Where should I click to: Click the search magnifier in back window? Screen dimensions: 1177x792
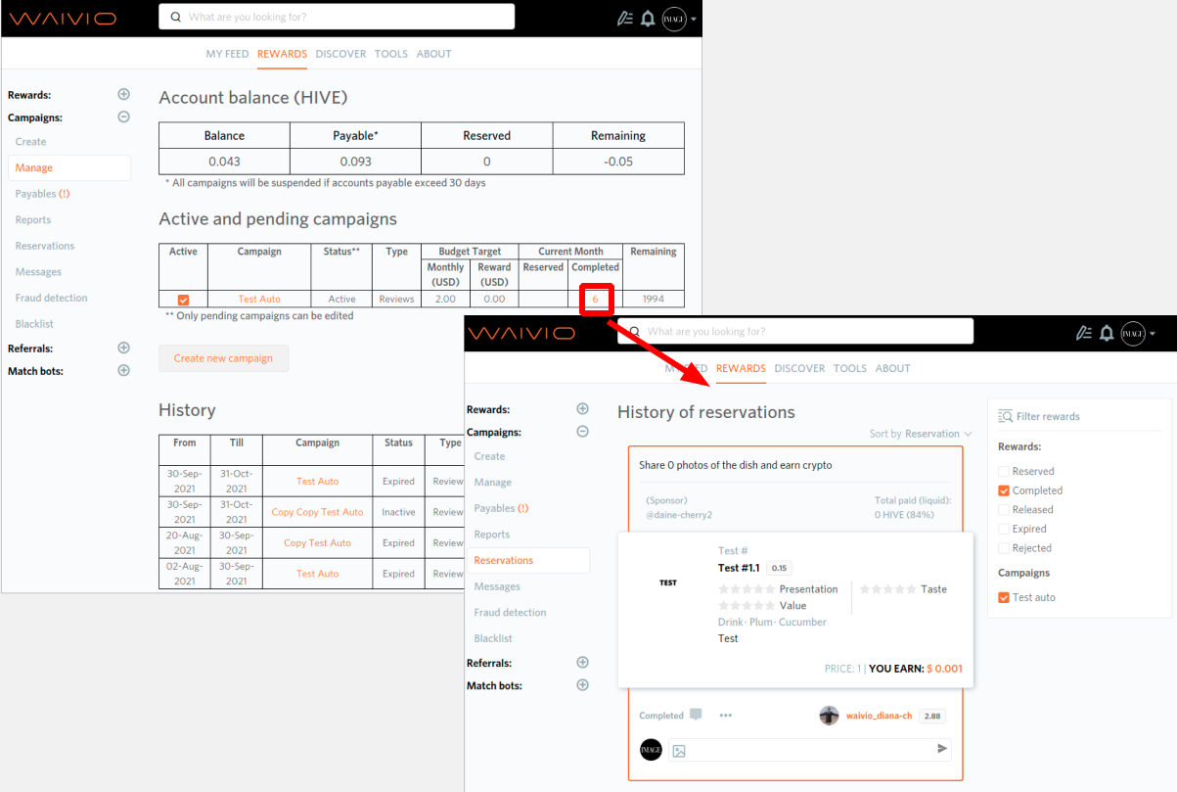[x=175, y=17]
